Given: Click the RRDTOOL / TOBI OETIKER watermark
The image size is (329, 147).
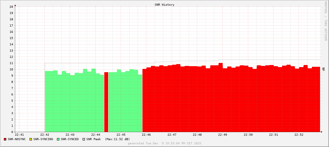Looking at the screenshot, I should 325,21.
